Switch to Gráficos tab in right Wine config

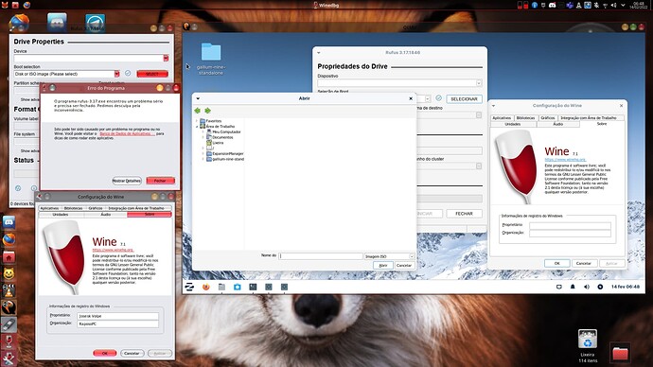(548, 117)
